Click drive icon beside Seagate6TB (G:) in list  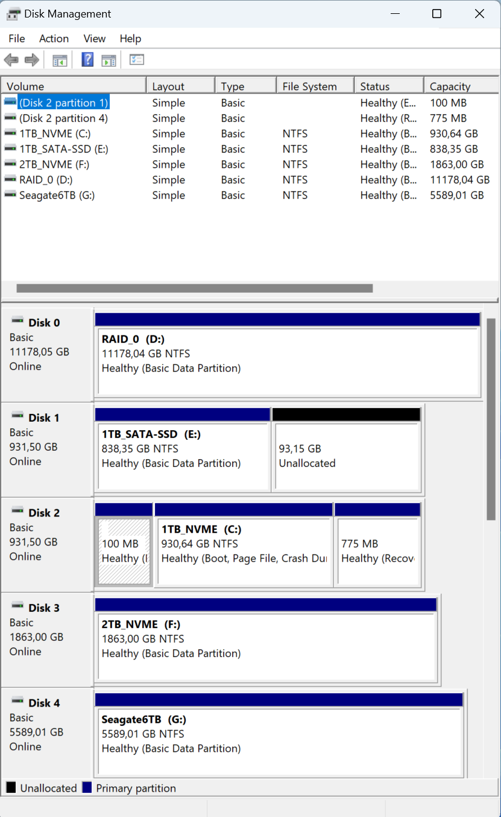10,195
